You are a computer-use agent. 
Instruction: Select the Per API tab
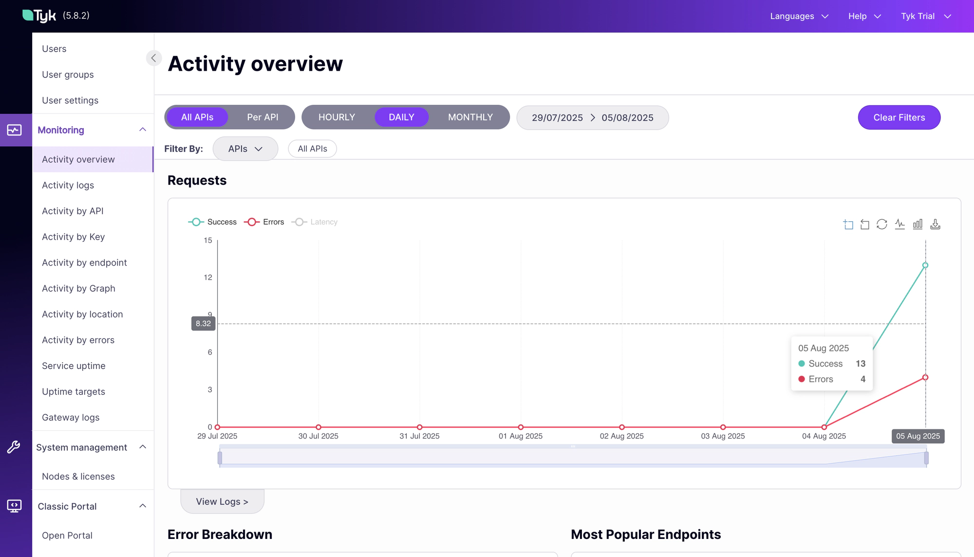point(262,117)
